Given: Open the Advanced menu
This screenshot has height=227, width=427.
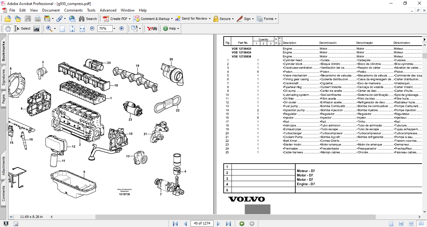Looking at the screenshot, I should (x=108, y=10).
